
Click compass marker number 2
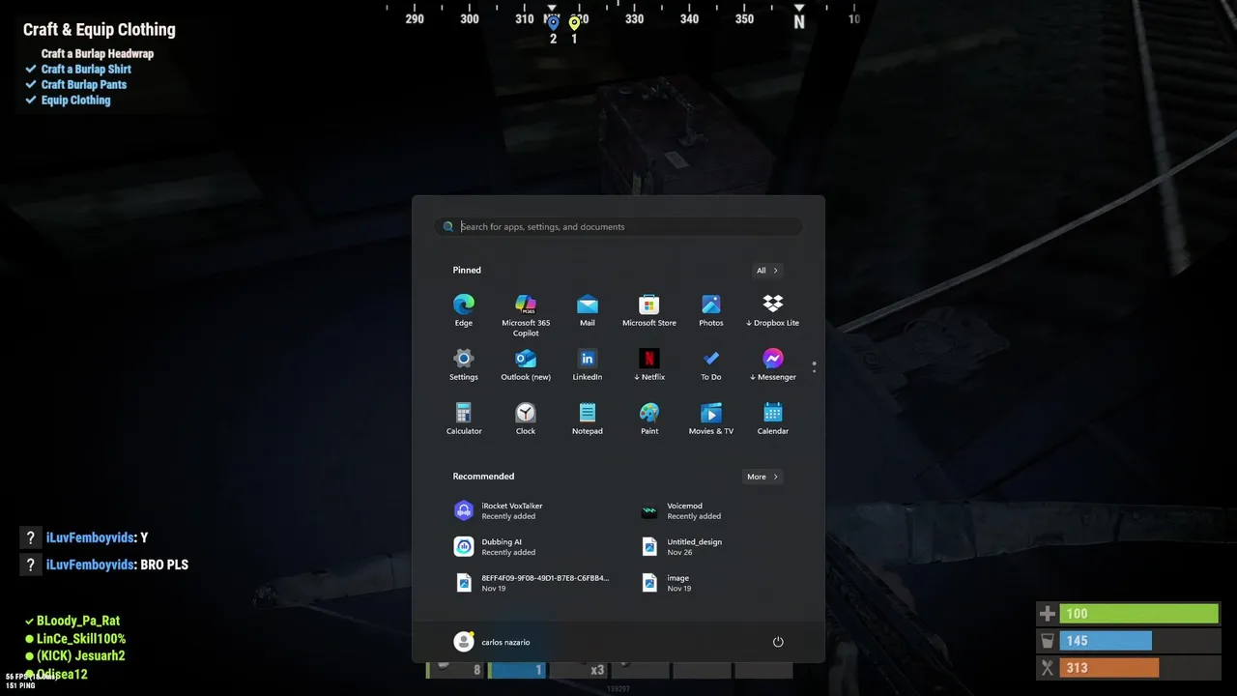pos(553,29)
